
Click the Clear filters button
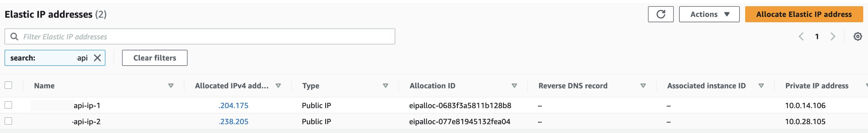155,58
